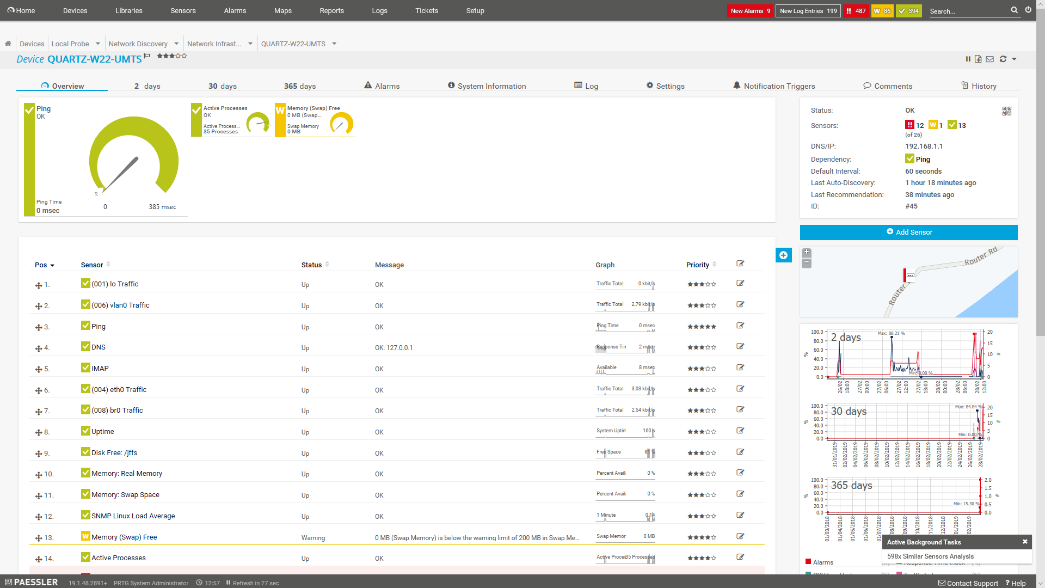Click the device flag icon next to the title
Viewport: 1045px width, 588px height.
click(147, 56)
